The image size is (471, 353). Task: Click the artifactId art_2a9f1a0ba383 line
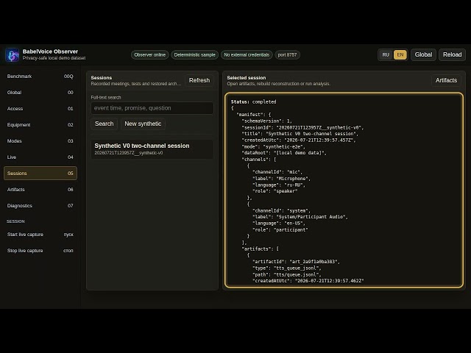click(296, 262)
